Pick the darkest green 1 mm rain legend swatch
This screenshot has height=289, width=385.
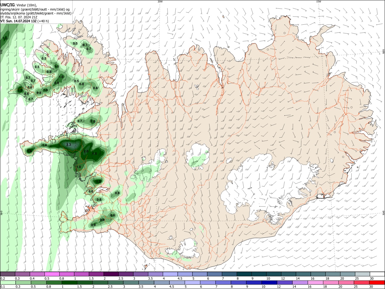pyautogui.click(x=70, y=282)
